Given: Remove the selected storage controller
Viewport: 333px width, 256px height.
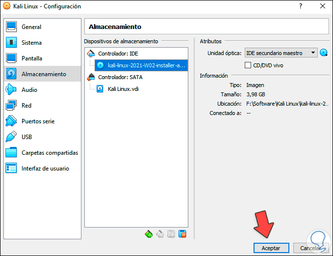Looking at the screenshot, I should point(160,234).
